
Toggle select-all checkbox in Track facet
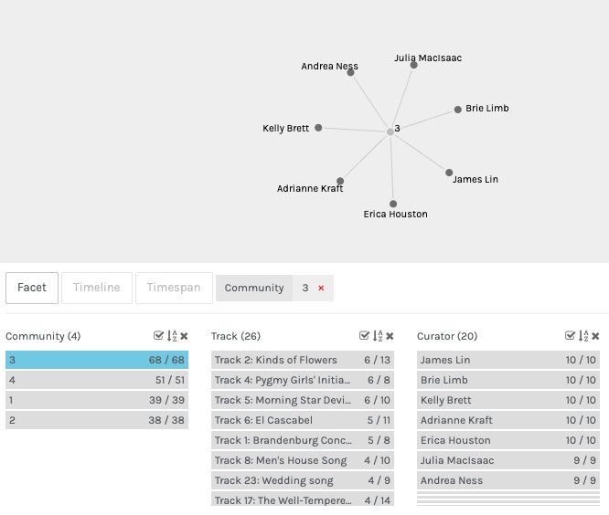365,337
